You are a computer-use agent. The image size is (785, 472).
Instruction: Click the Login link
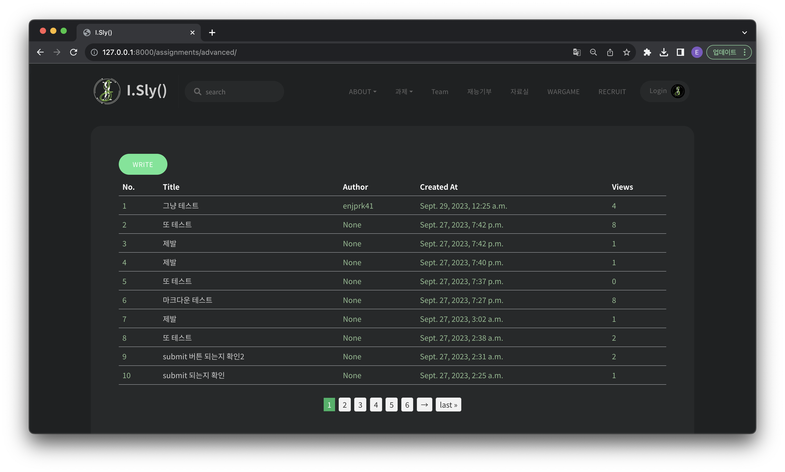coord(658,91)
